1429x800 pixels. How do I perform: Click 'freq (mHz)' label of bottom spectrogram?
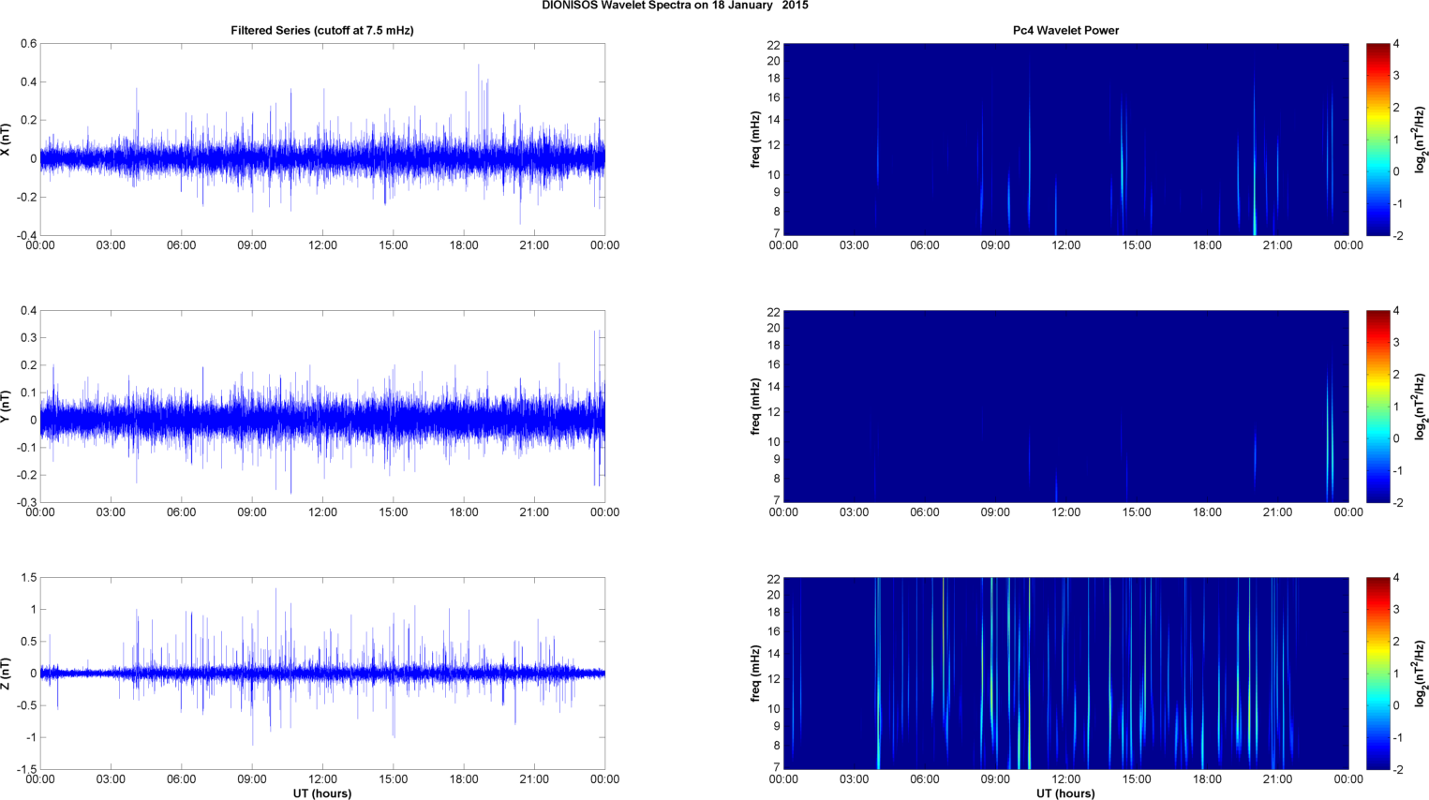tap(755, 674)
